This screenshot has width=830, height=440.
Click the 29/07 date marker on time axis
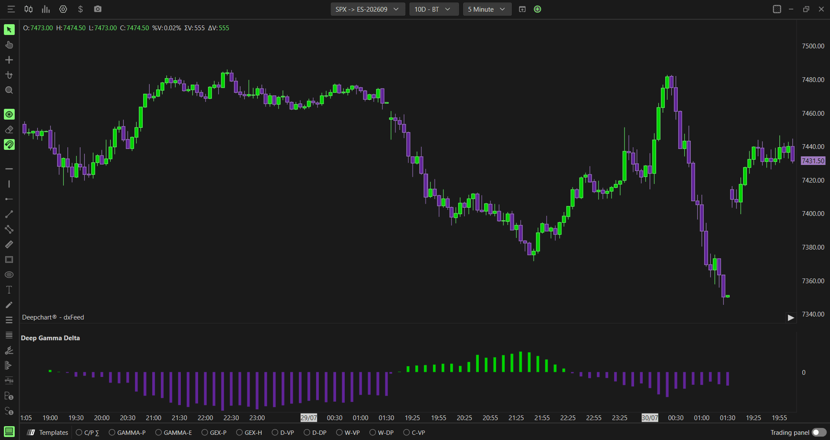pyautogui.click(x=309, y=418)
